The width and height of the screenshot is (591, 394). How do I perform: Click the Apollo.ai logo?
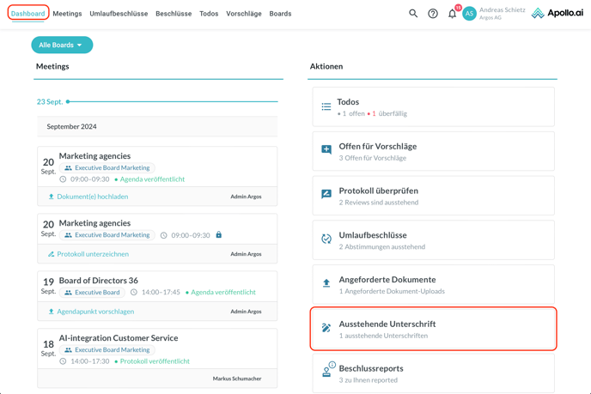557,14
